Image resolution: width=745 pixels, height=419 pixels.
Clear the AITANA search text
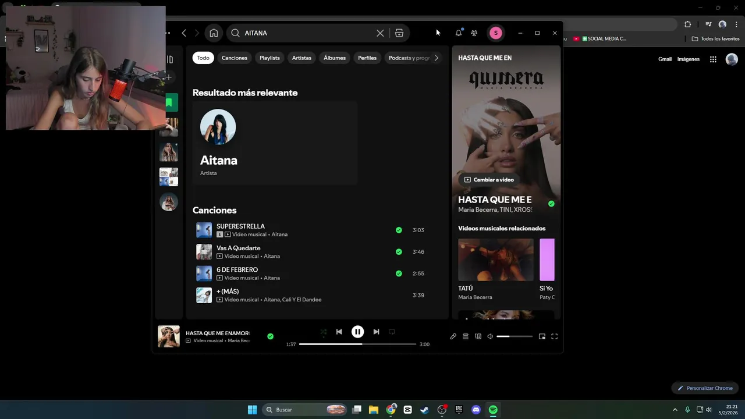coord(380,33)
